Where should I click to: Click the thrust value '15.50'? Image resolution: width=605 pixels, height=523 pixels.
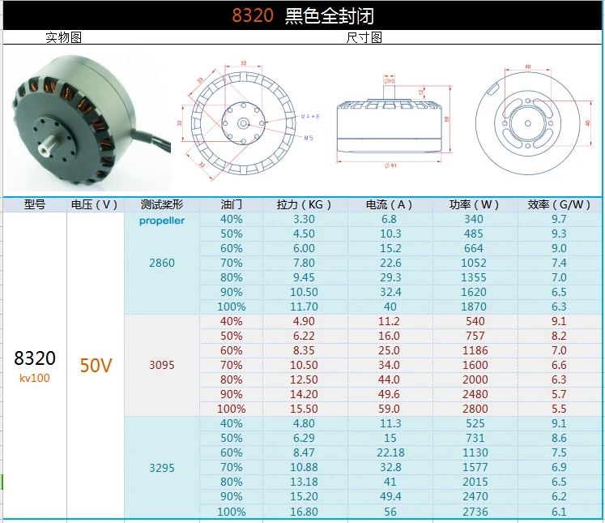(x=304, y=409)
